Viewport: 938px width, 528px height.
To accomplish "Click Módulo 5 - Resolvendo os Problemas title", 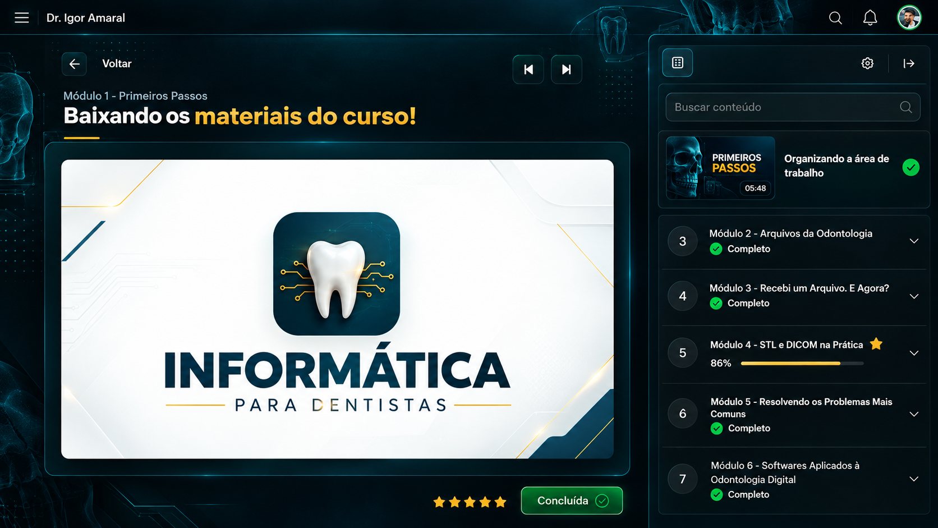I will pyautogui.click(x=801, y=408).
